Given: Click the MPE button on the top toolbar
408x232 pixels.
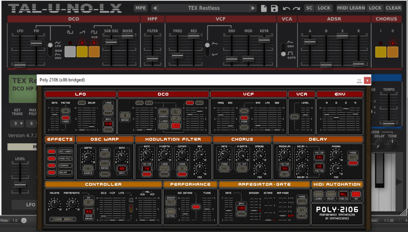Looking at the screenshot, I should click(140, 8).
